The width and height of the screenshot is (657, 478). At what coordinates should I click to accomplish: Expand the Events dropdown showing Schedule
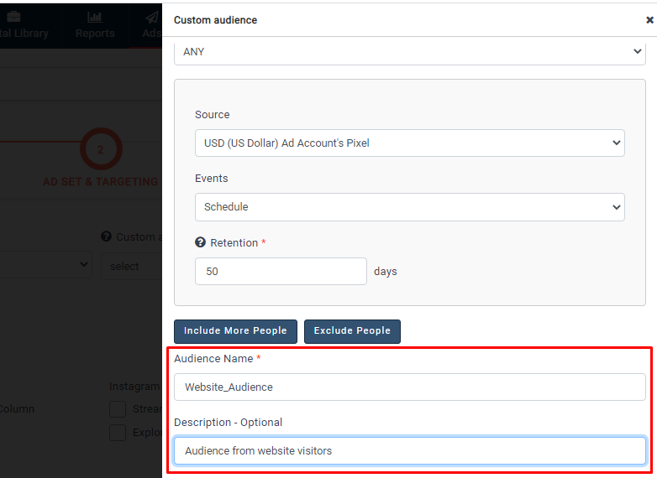click(x=409, y=207)
